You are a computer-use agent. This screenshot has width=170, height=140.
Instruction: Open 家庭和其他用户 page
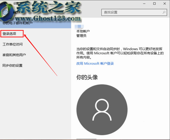14,55
